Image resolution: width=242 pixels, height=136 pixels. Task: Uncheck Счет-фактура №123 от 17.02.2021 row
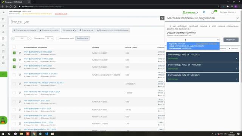pos(14,60)
